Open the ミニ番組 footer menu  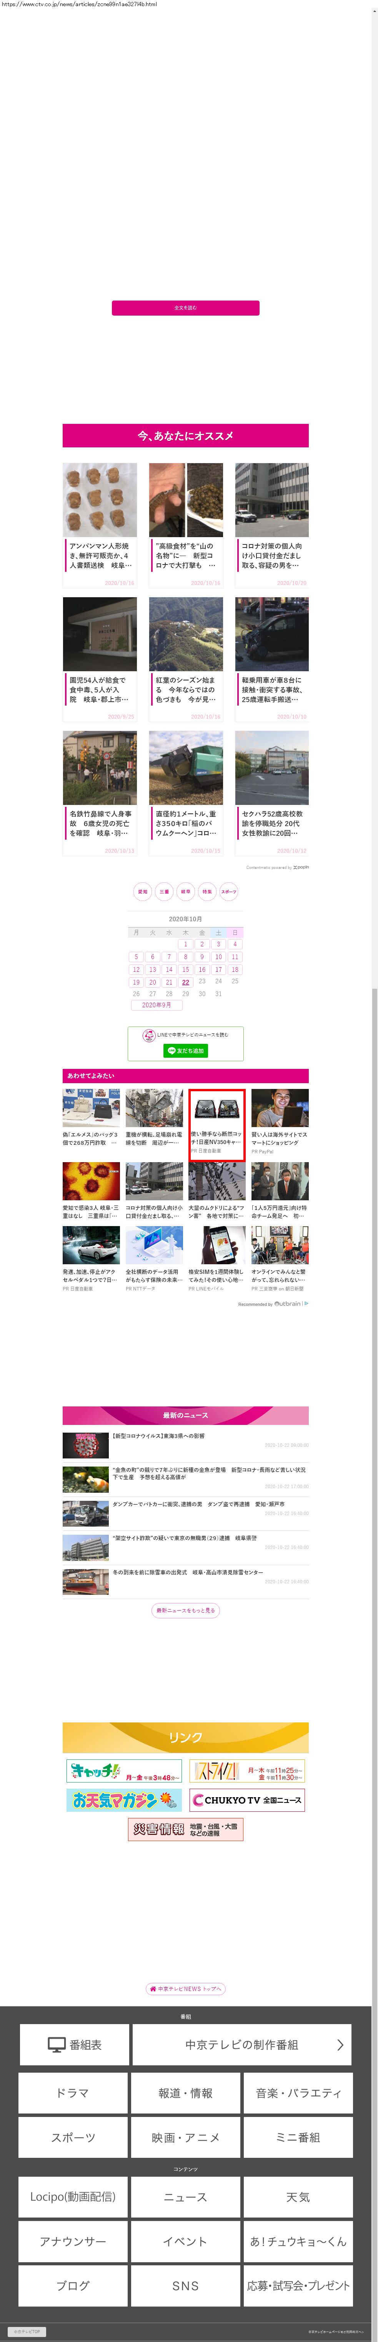298,2137
